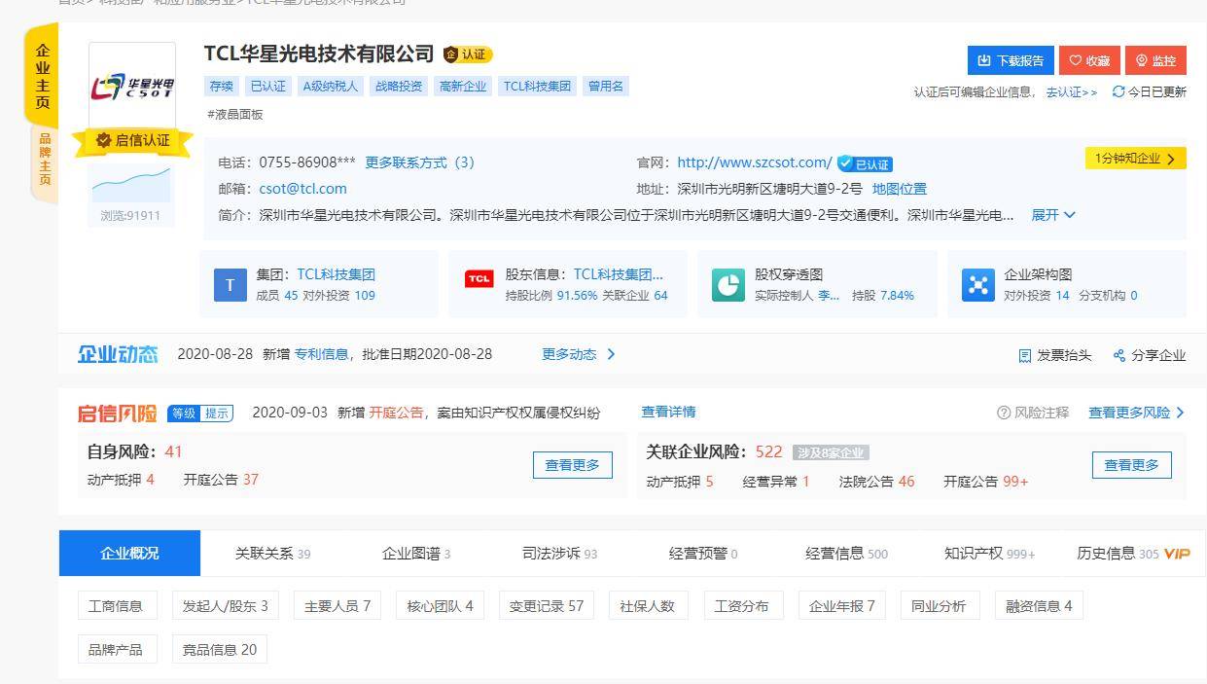
Task: Click the 风险注释 question mark icon
Action: pos(1002,413)
